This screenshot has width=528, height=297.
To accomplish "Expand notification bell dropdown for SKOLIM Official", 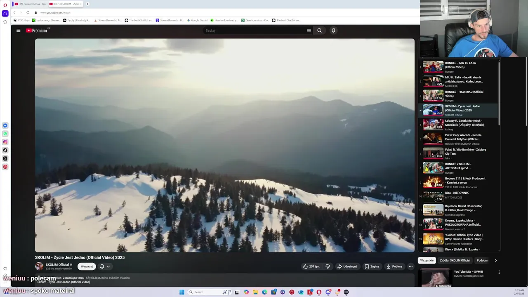I will 105,266.
